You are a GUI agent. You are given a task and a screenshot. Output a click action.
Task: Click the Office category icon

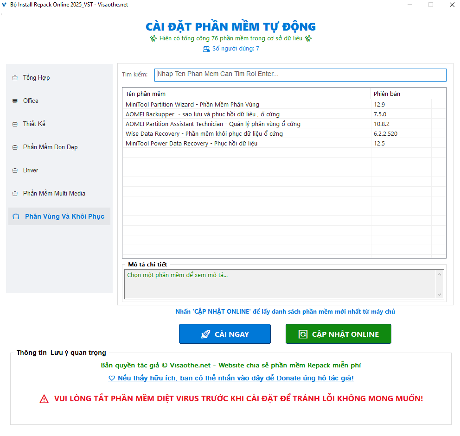pyautogui.click(x=15, y=101)
